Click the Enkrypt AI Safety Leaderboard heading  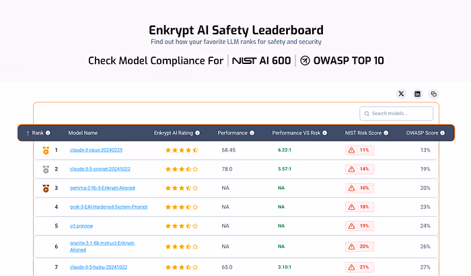236,30
